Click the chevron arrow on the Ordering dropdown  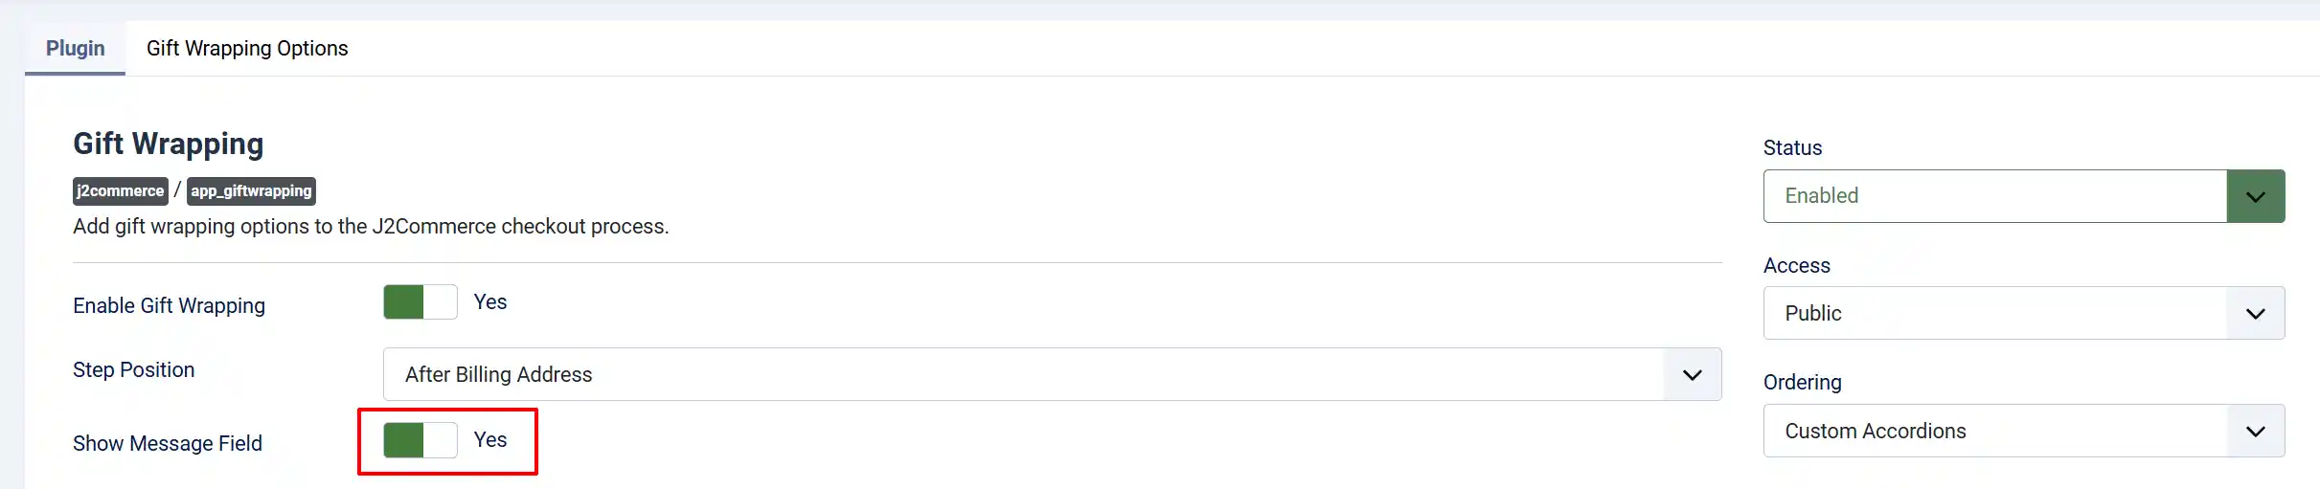pyautogui.click(x=2256, y=432)
